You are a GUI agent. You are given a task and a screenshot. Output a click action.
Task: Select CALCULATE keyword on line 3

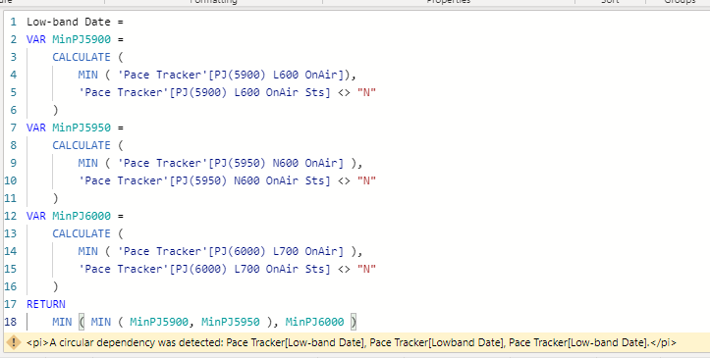tap(82, 57)
